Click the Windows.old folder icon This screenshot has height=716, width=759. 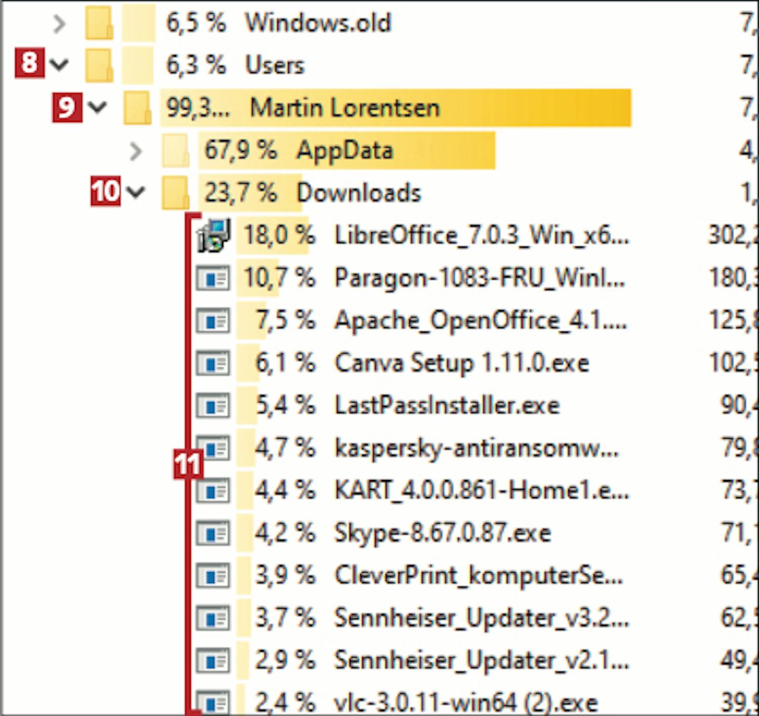click(x=99, y=23)
